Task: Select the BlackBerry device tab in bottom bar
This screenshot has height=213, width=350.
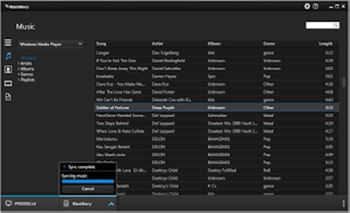Action: pyautogui.click(x=88, y=203)
